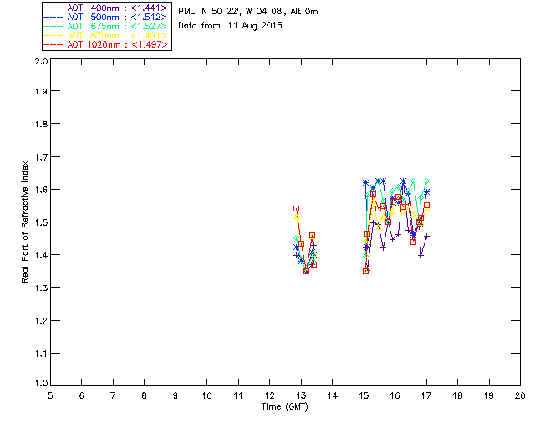Click the 1.0 y-axis tick label
Screen dimensions: 535x428
(x=41, y=383)
